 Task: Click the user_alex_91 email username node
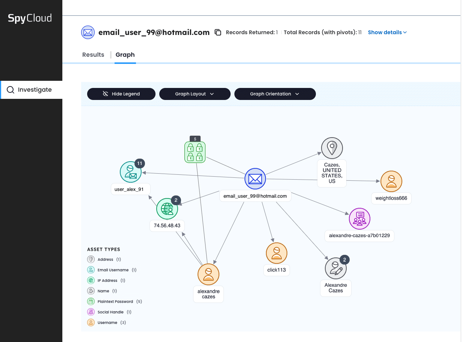(131, 172)
